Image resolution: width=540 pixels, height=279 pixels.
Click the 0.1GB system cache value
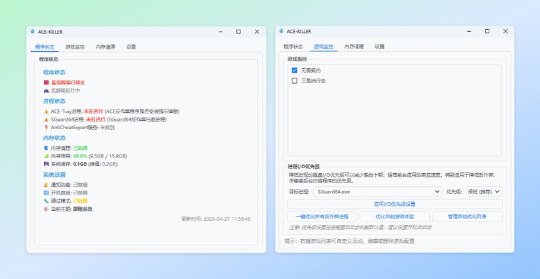[x=80, y=164]
